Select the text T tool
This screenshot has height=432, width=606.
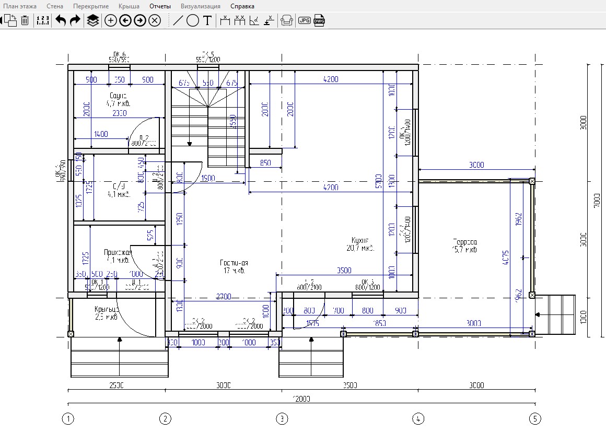(x=207, y=20)
